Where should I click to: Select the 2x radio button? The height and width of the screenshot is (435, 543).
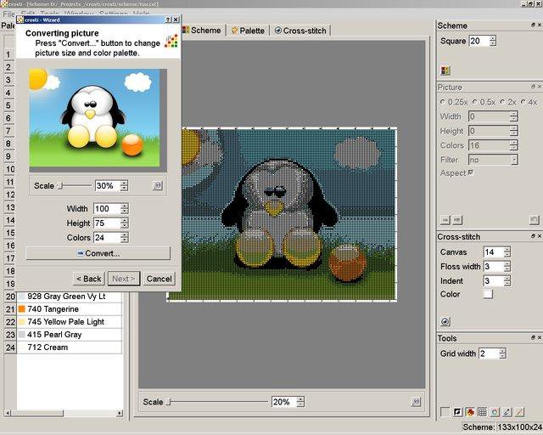click(x=502, y=102)
